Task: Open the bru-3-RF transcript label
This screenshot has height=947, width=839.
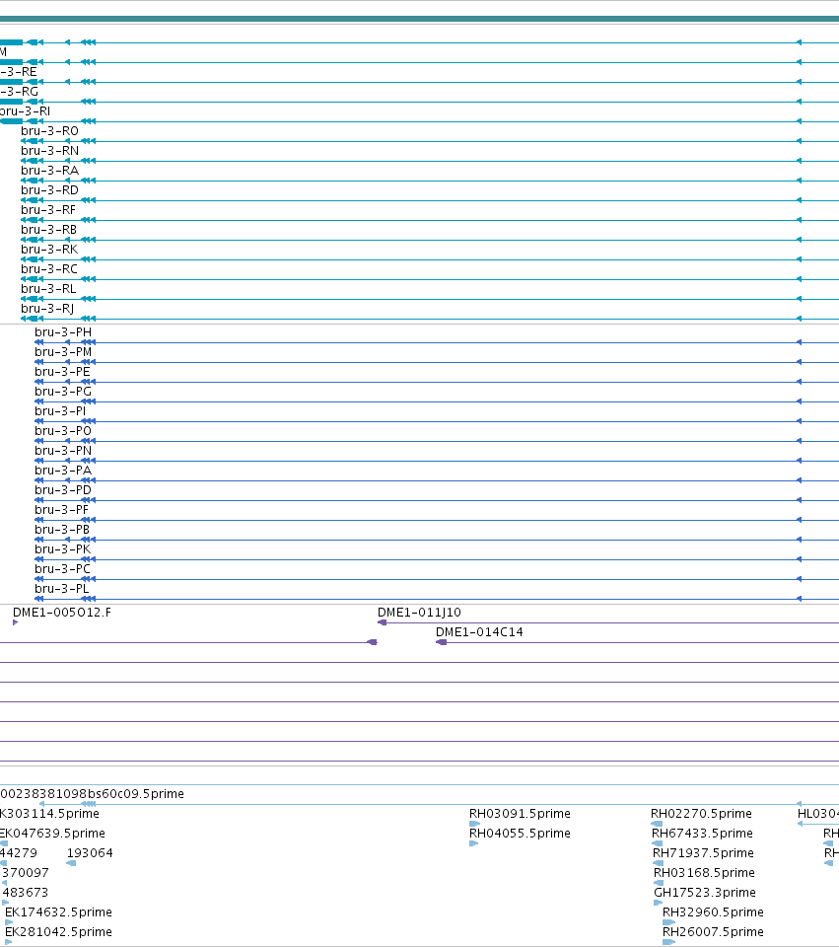Action: pos(48,210)
